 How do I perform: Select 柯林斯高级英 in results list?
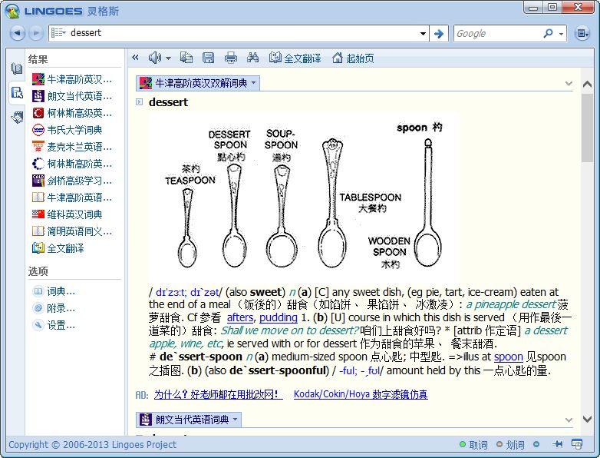[72, 113]
